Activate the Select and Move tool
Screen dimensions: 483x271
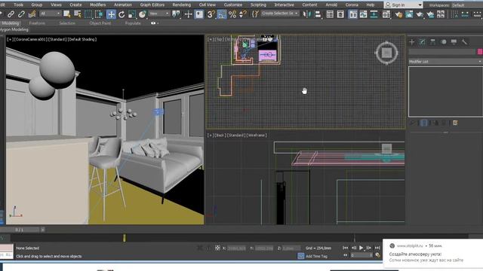pyautogui.click(x=111, y=14)
